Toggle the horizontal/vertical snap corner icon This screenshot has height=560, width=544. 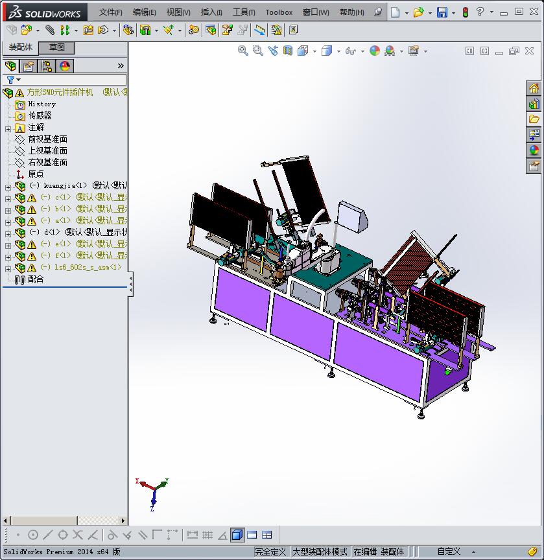[157, 535]
